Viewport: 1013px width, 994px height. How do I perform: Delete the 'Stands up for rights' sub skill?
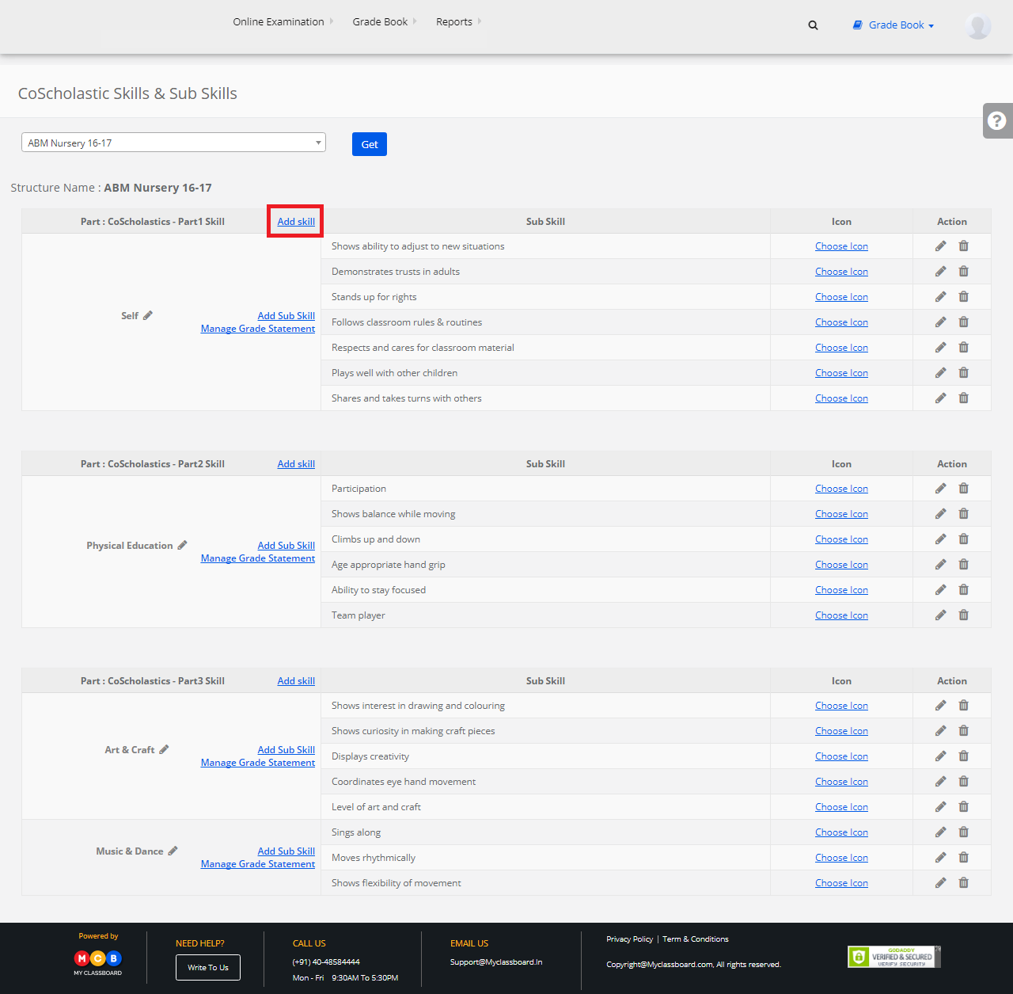(x=963, y=297)
